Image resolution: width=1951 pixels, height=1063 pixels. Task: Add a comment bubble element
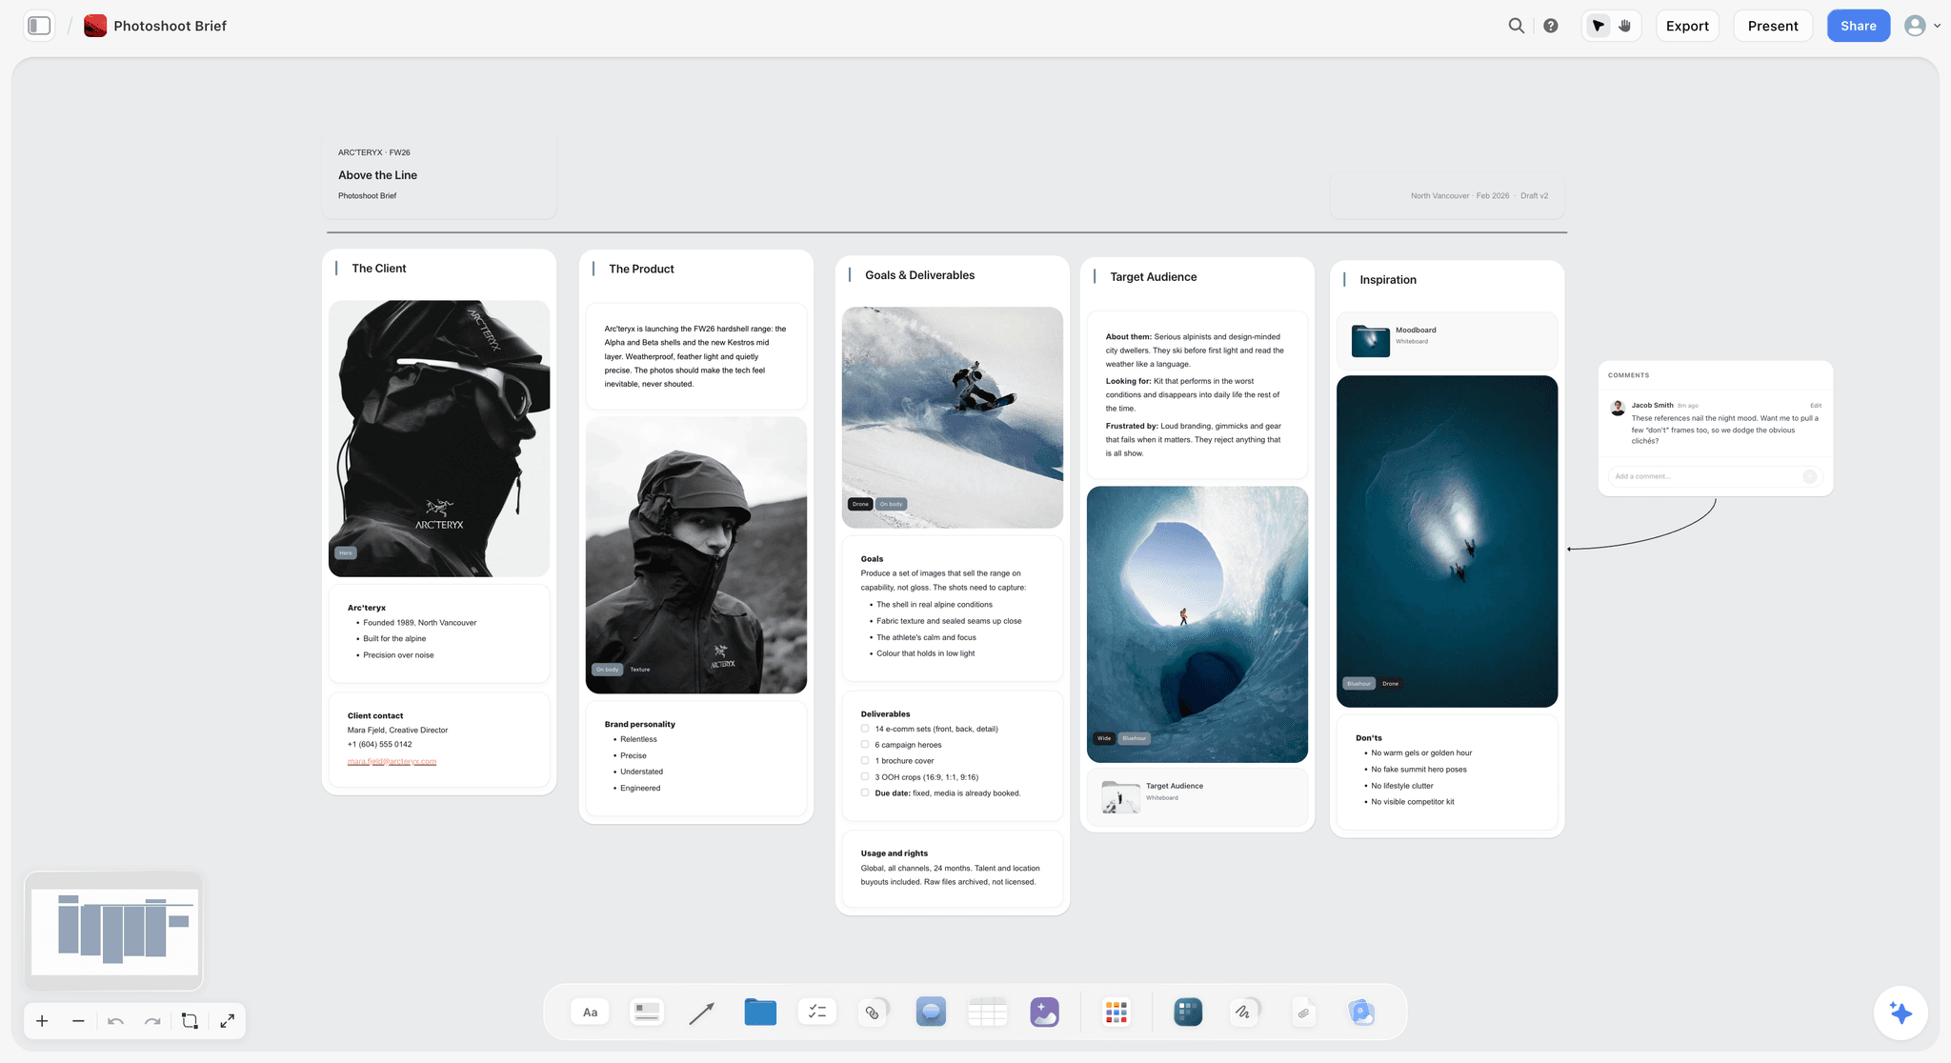pos(931,1012)
